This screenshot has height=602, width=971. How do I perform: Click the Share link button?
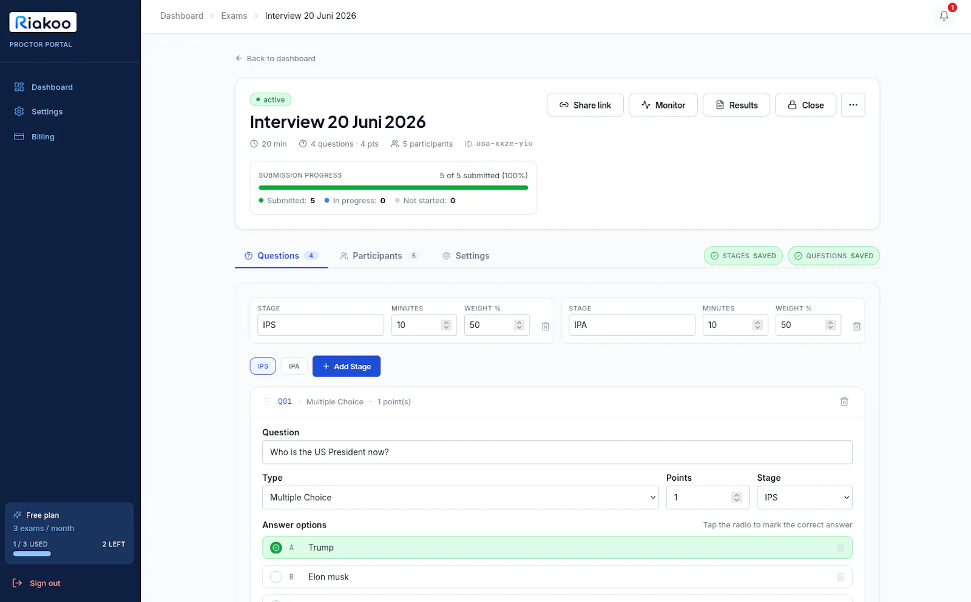click(585, 105)
